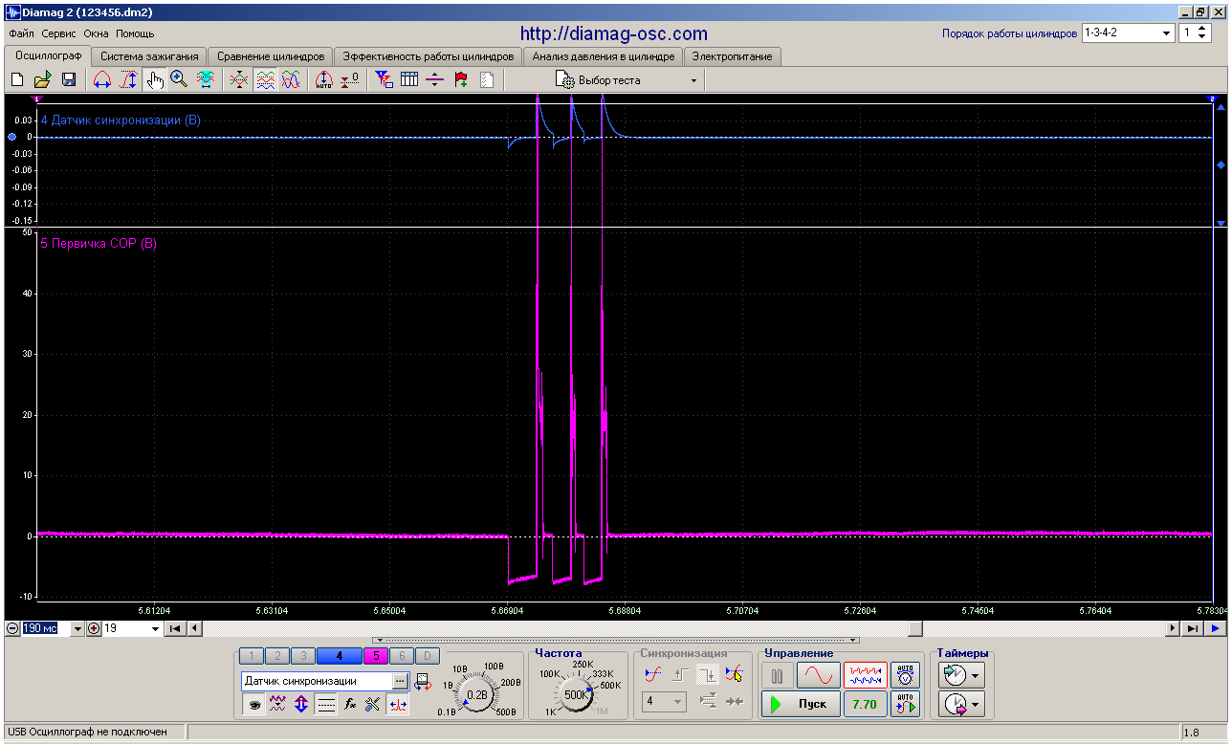
Task: Click the red flag add-marker icon
Action: point(461,80)
